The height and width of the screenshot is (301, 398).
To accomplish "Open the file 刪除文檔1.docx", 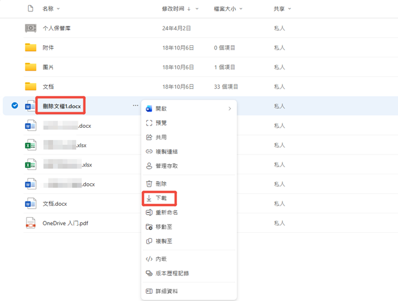I will [62, 106].
